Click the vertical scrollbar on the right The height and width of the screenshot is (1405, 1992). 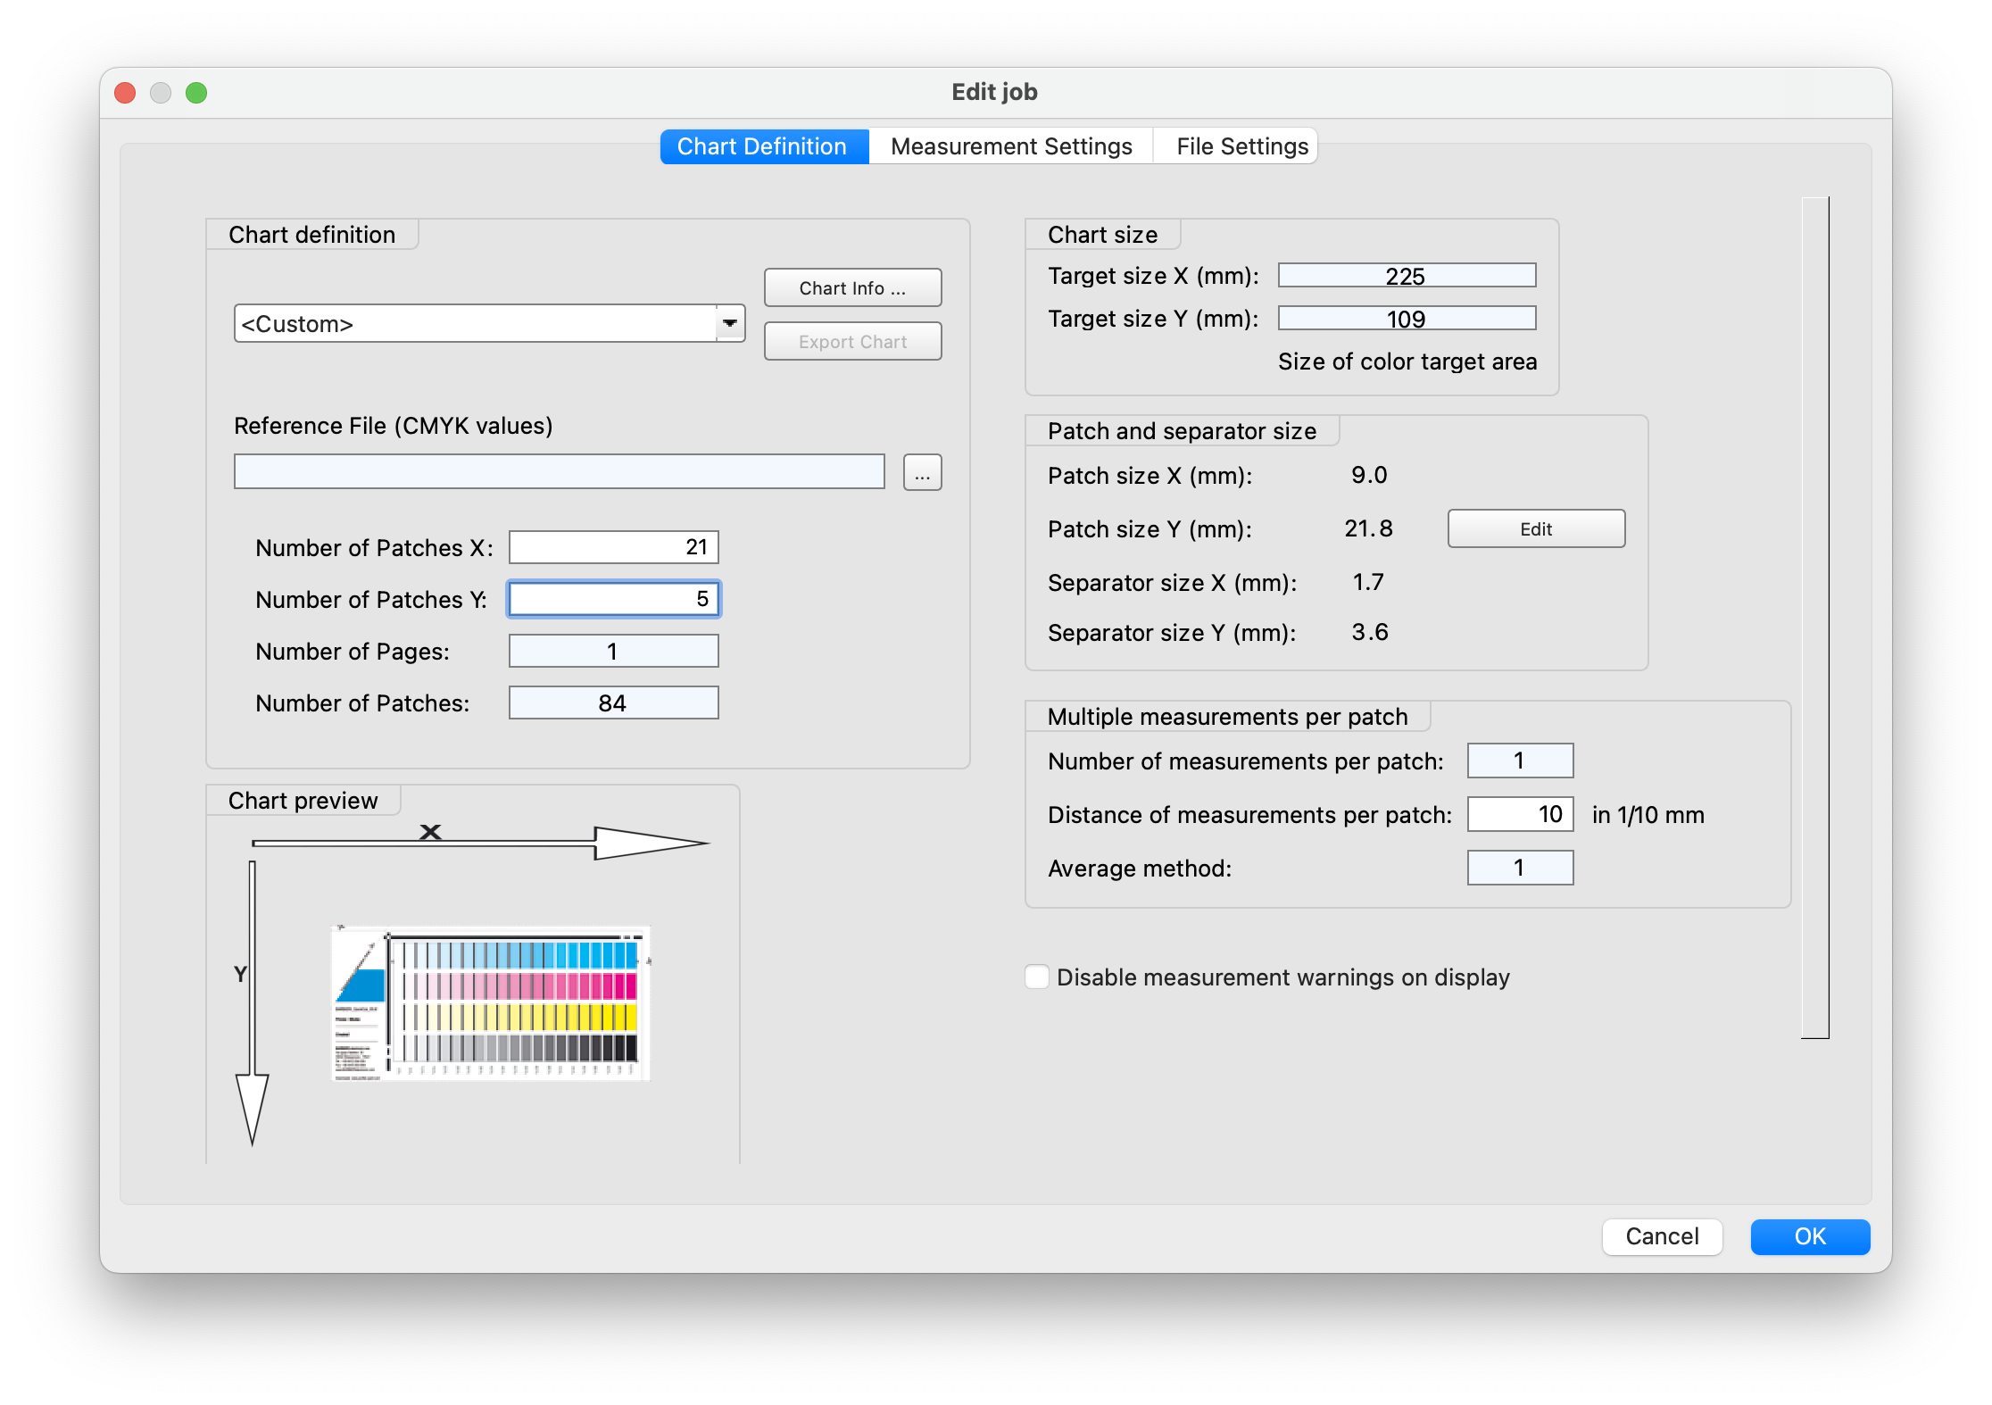[1814, 616]
